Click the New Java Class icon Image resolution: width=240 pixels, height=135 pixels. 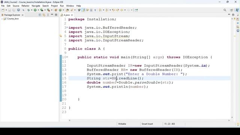point(60,10)
